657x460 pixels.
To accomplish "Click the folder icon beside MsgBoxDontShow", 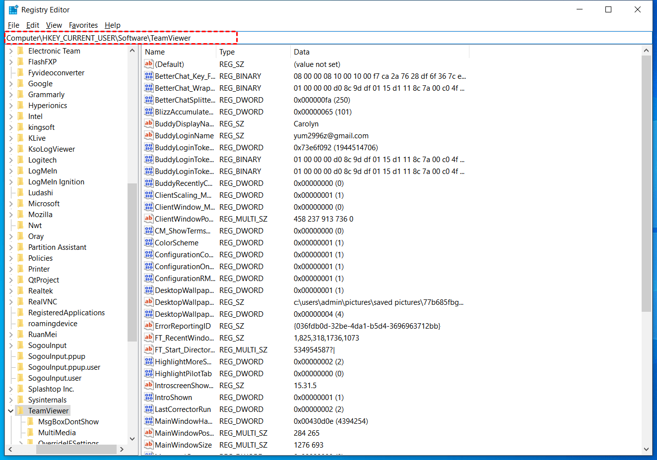I will point(30,421).
